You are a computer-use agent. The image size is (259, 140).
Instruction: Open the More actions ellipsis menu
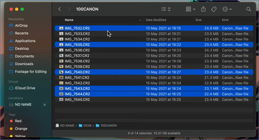coord(227,9)
